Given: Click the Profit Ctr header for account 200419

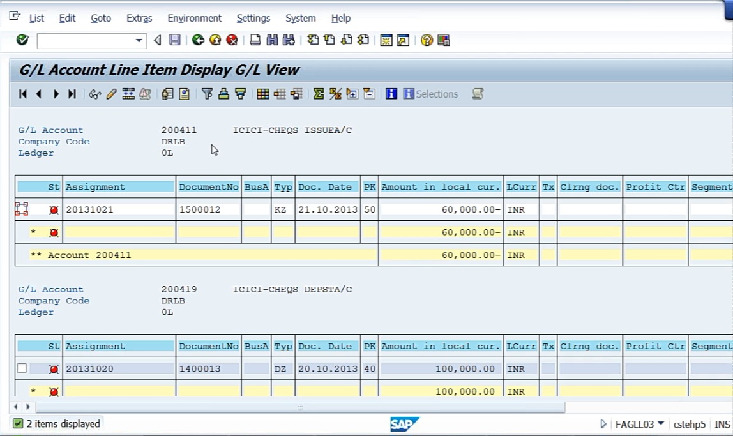Looking at the screenshot, I should (655, 346).
